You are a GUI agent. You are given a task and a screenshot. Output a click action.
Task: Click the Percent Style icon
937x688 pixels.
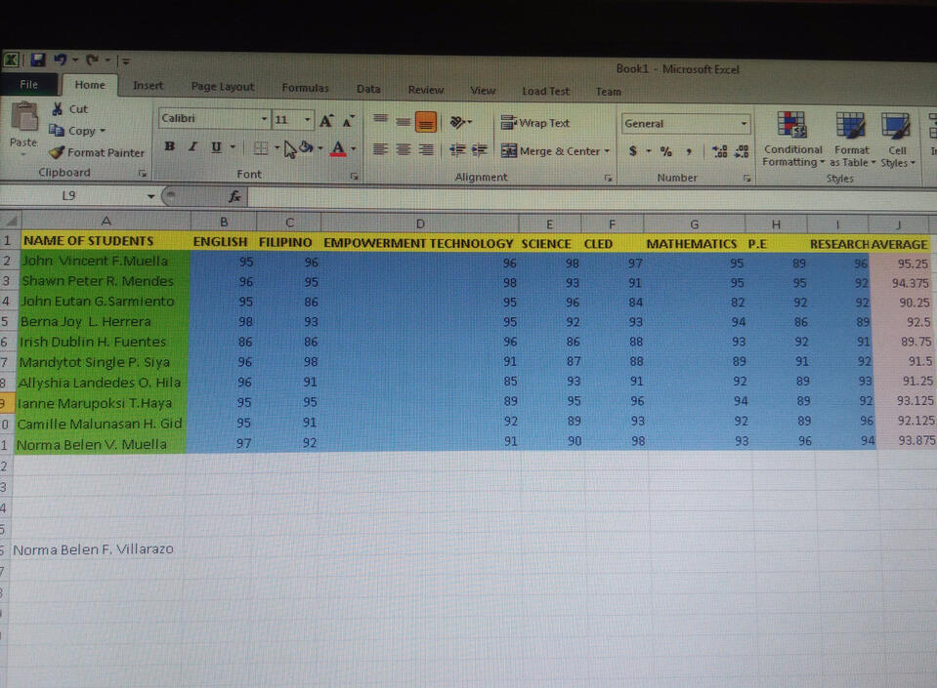[665, 151]
